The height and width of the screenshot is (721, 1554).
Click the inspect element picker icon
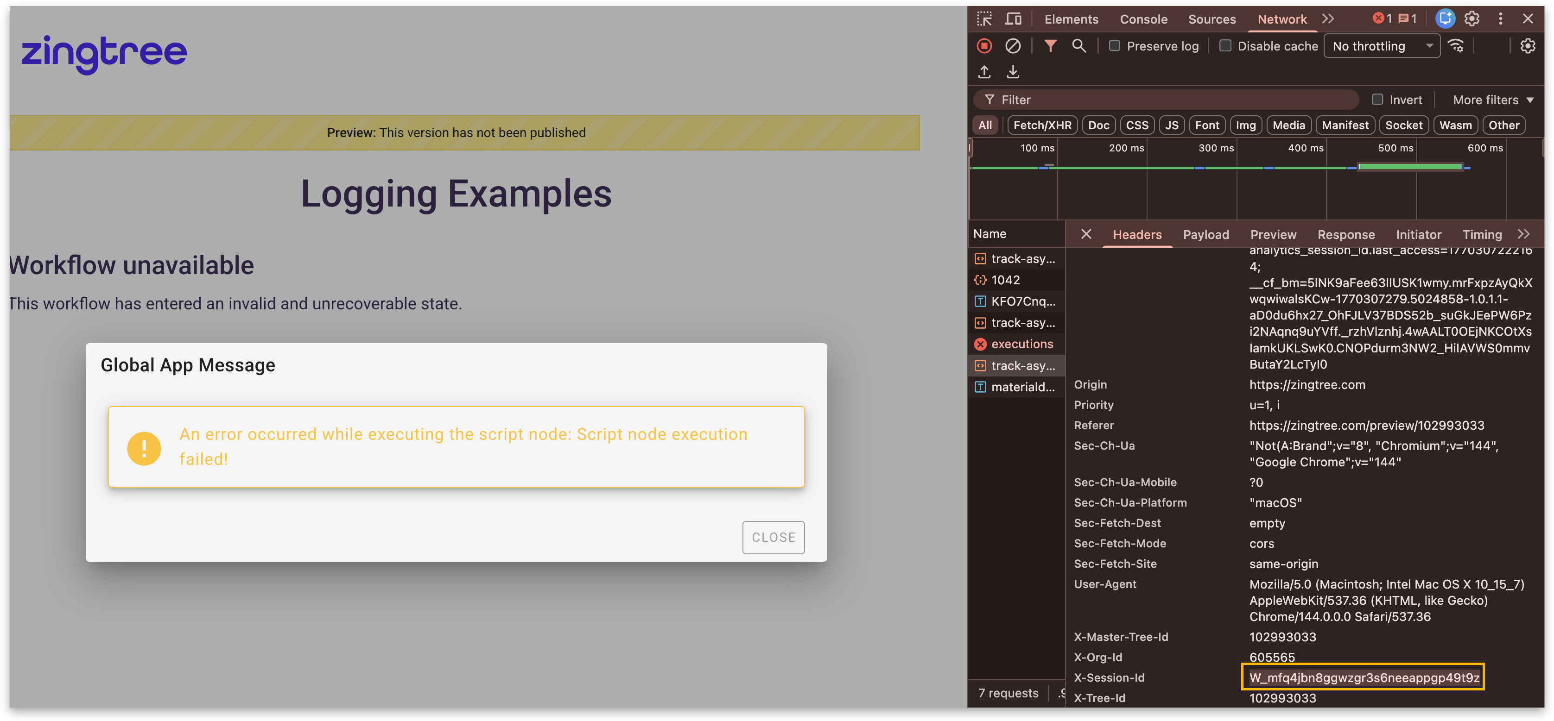(984, 19)
